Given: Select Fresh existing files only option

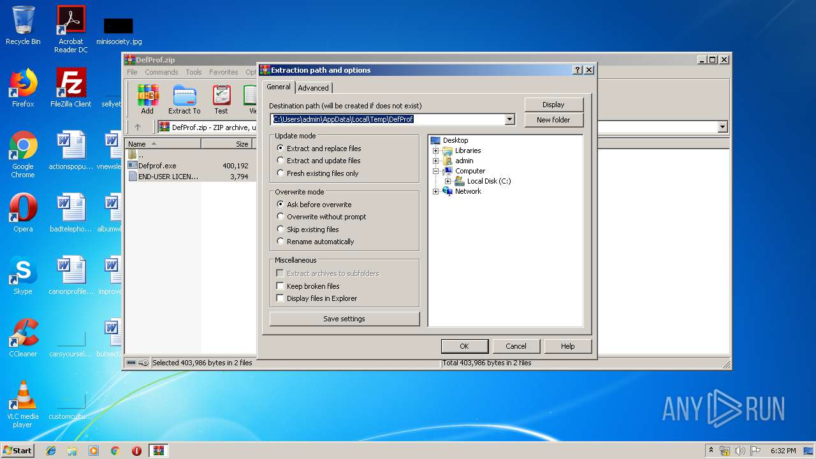Looking at the screenshot, I should click(318, 173).
